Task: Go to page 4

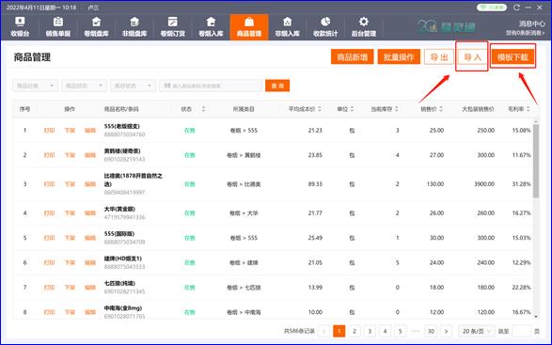Action: coord(386,331)
